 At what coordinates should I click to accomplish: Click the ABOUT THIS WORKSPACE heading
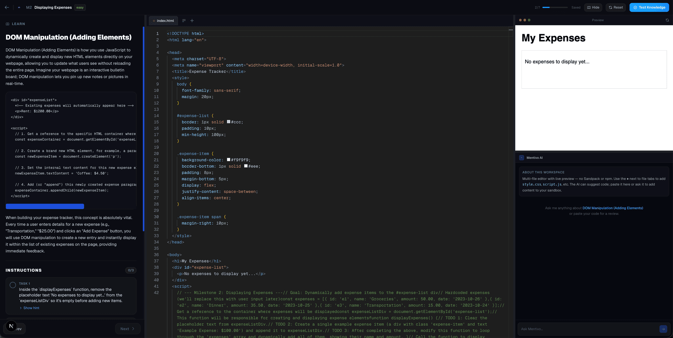point(543,172)
